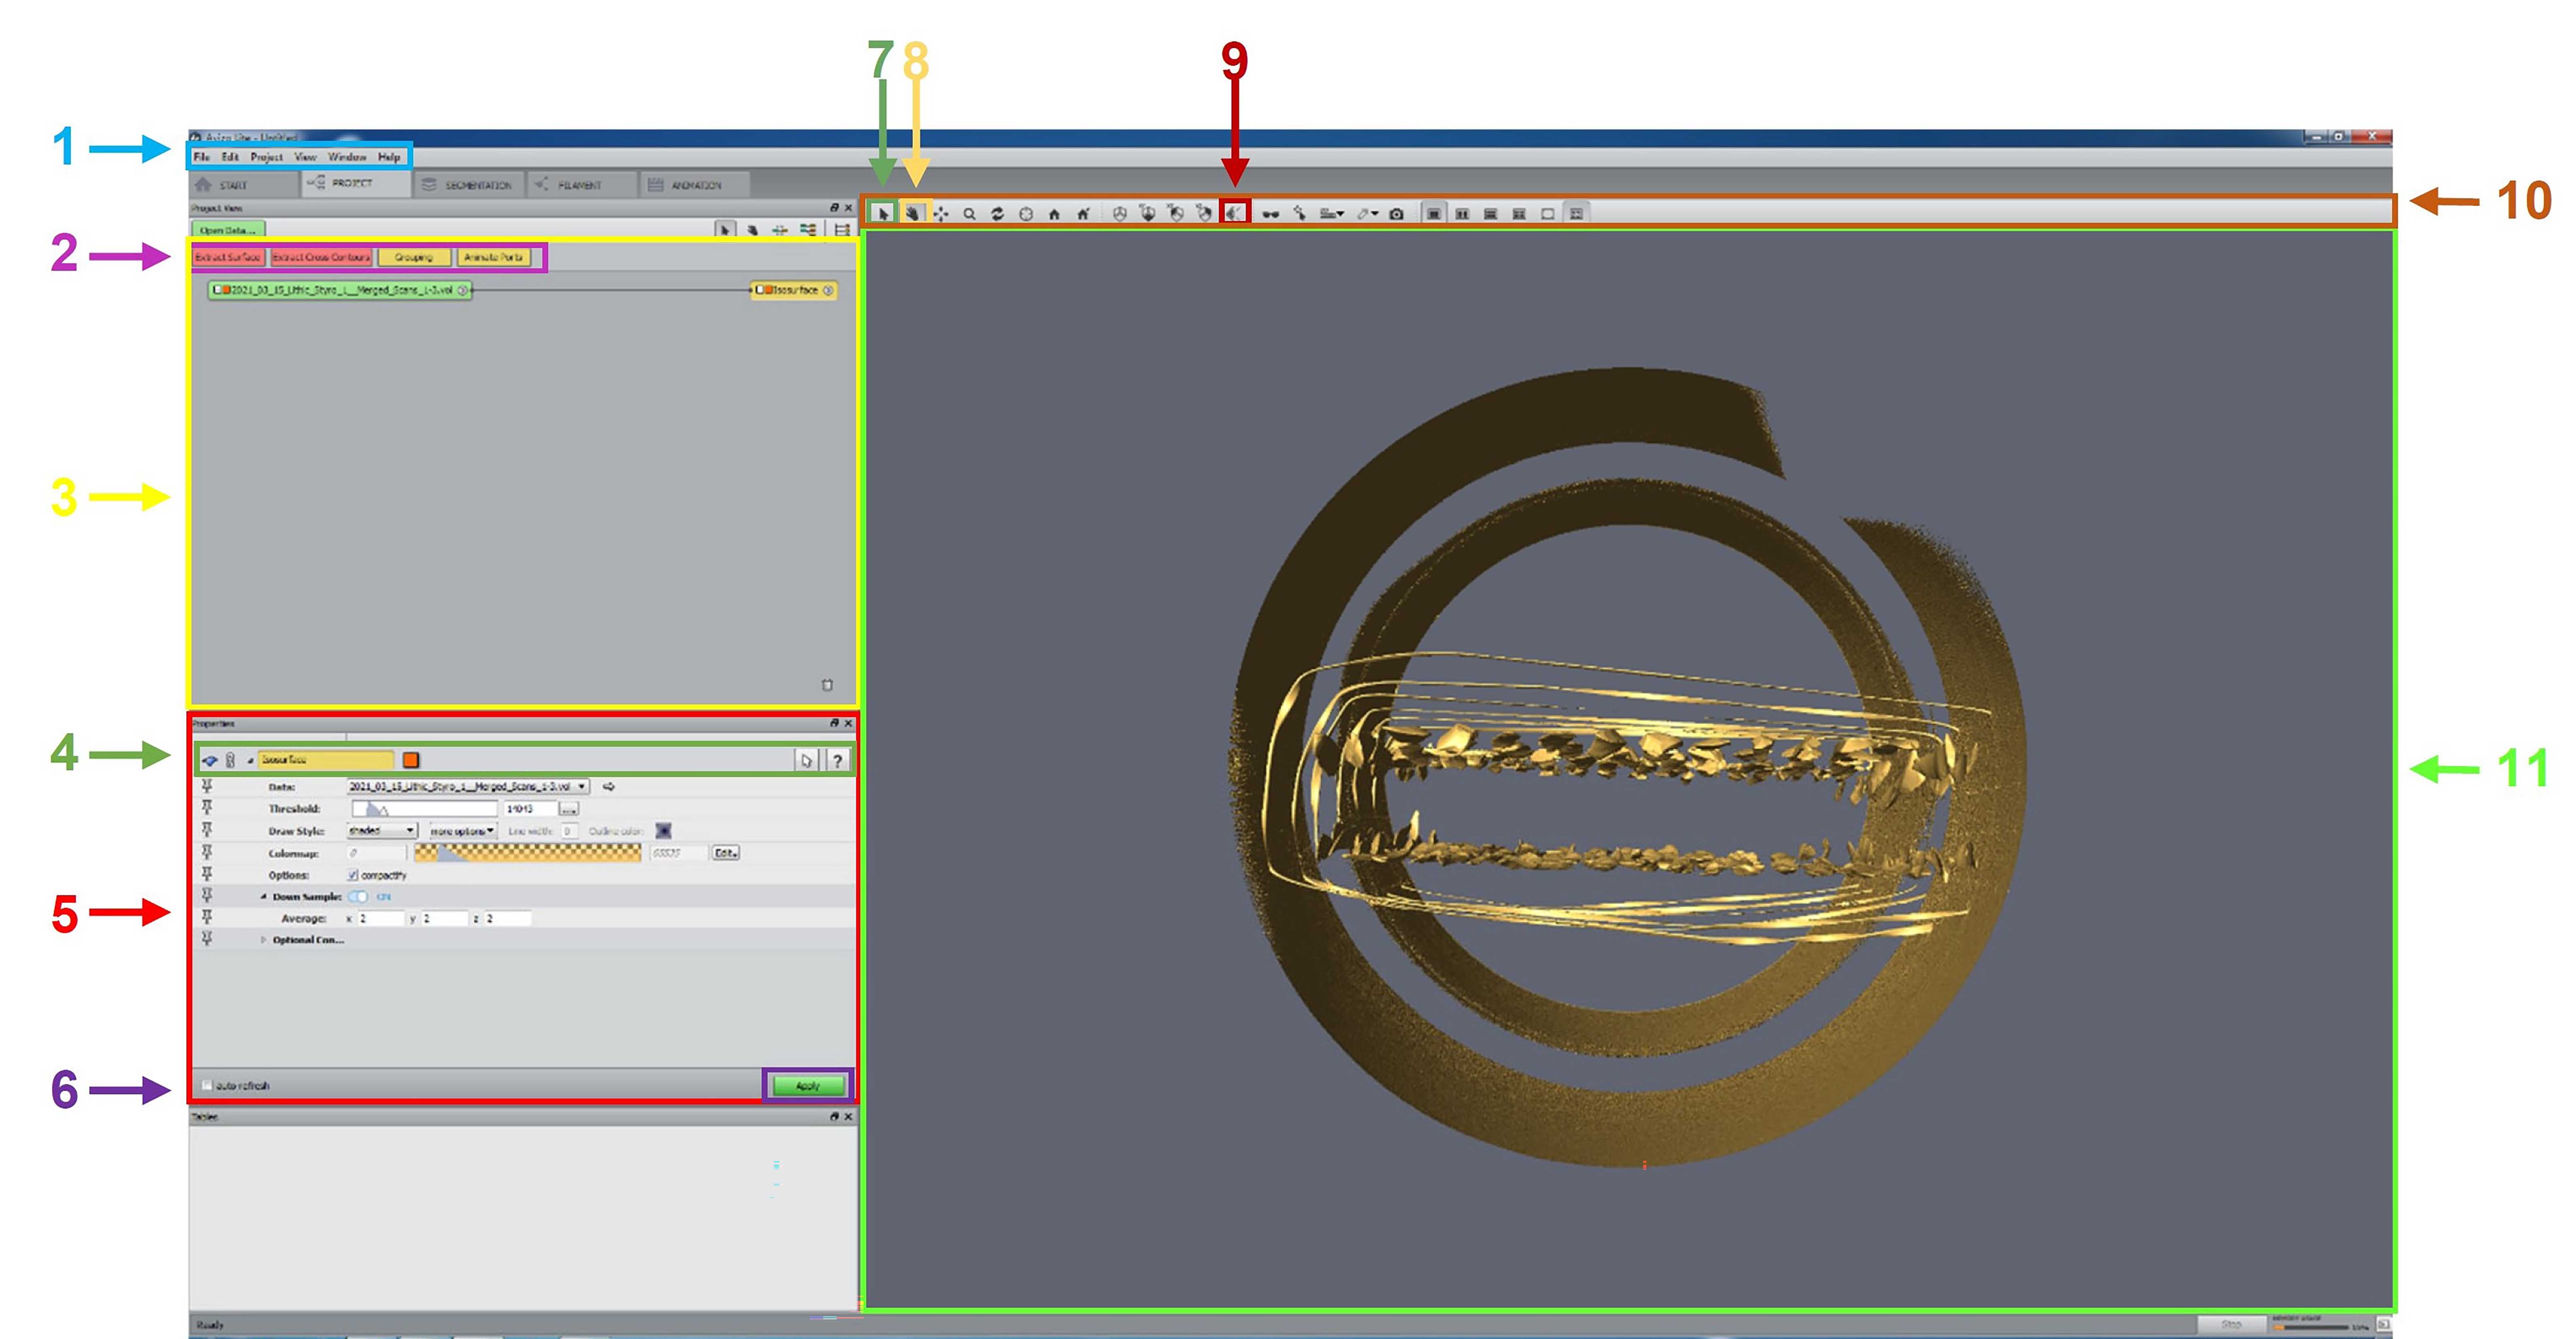Select the Translate four-arrow tool in viewer toolbar

941,213
